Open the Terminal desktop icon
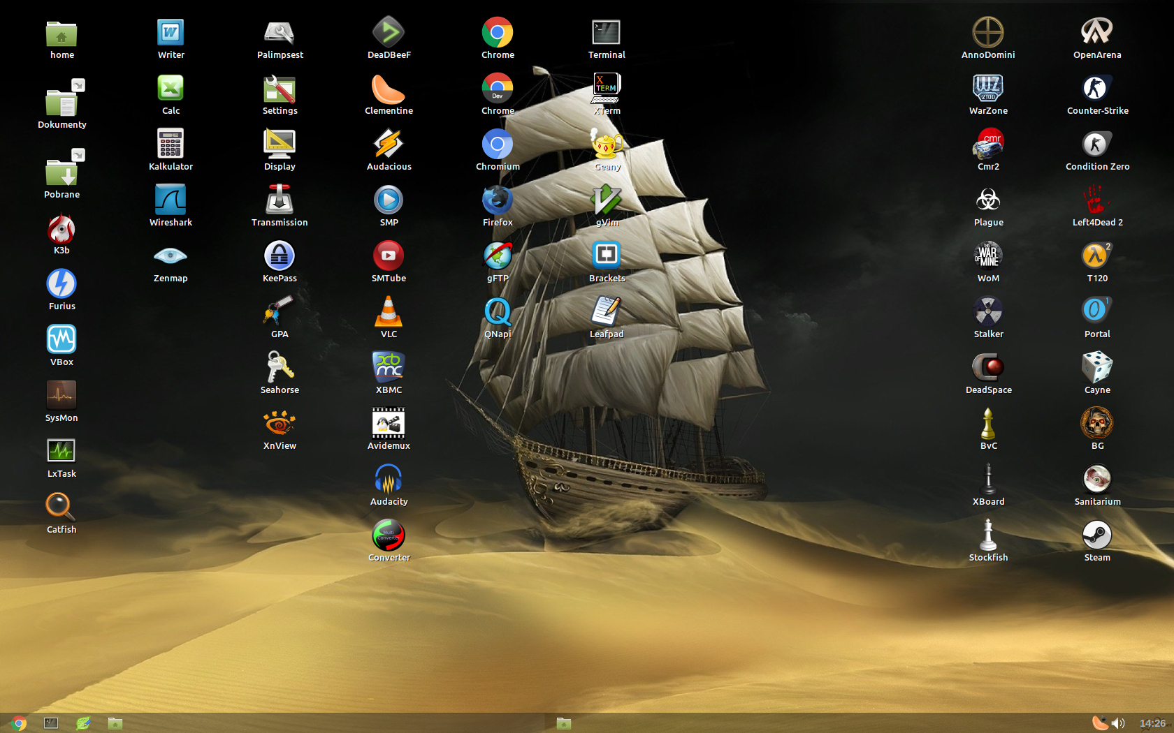The height and width of the screenshot is (733, 1174). (607, 33)
